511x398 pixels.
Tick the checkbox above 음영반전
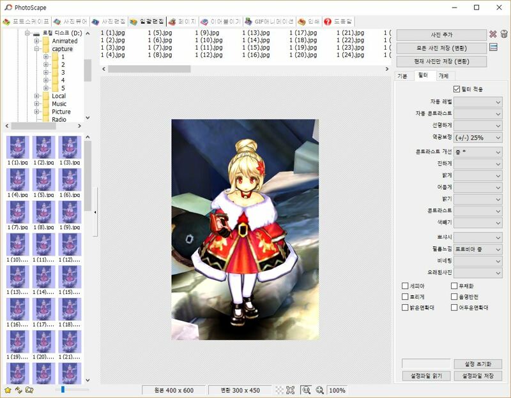click(454, 286)
